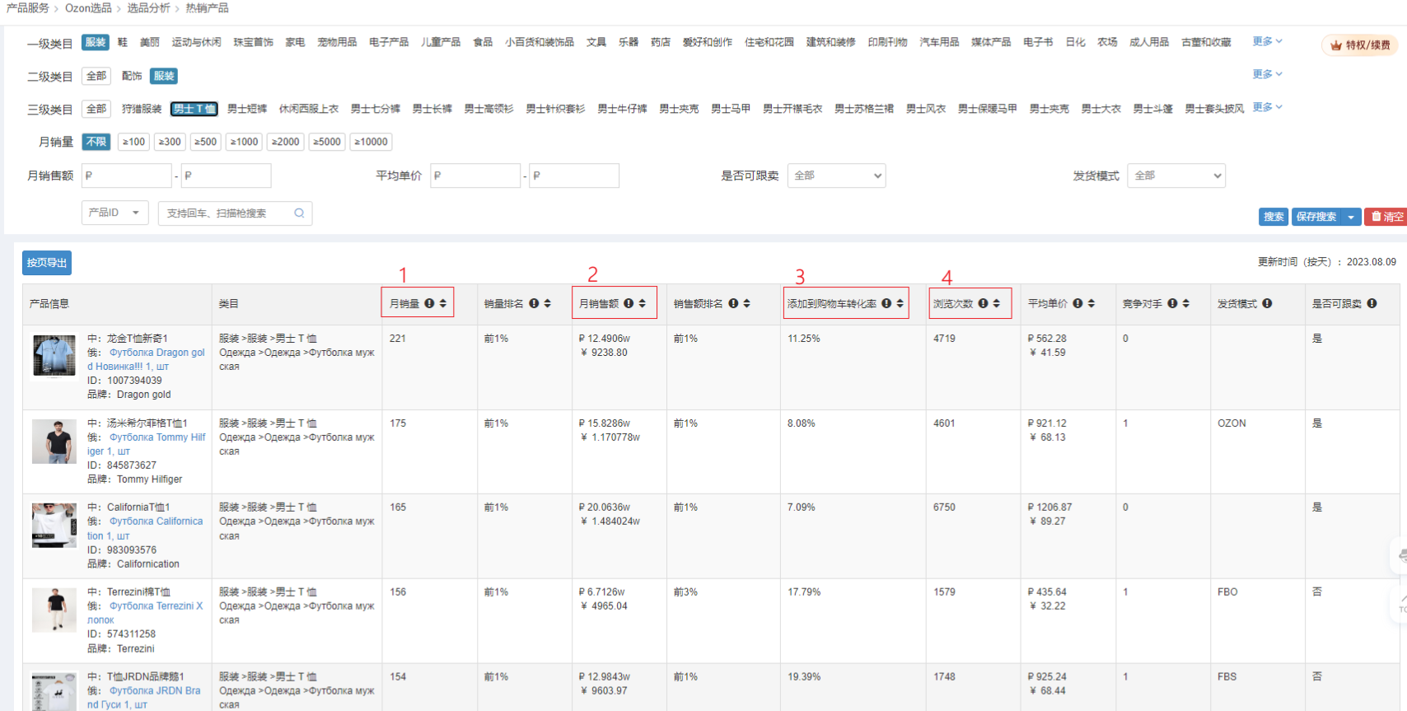Select the 电子产品 first-level category
1407x711 pixels.
(x=389, y=42)
